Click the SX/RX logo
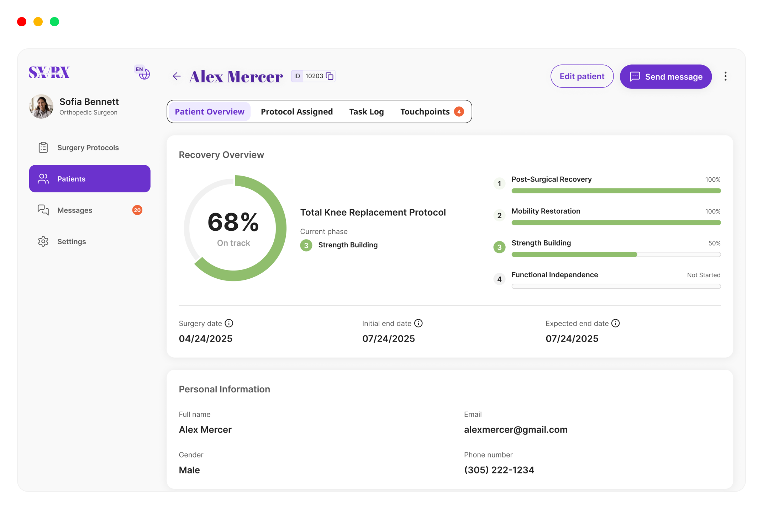Screen dimensions: 763x509 [x=49, y=73]
